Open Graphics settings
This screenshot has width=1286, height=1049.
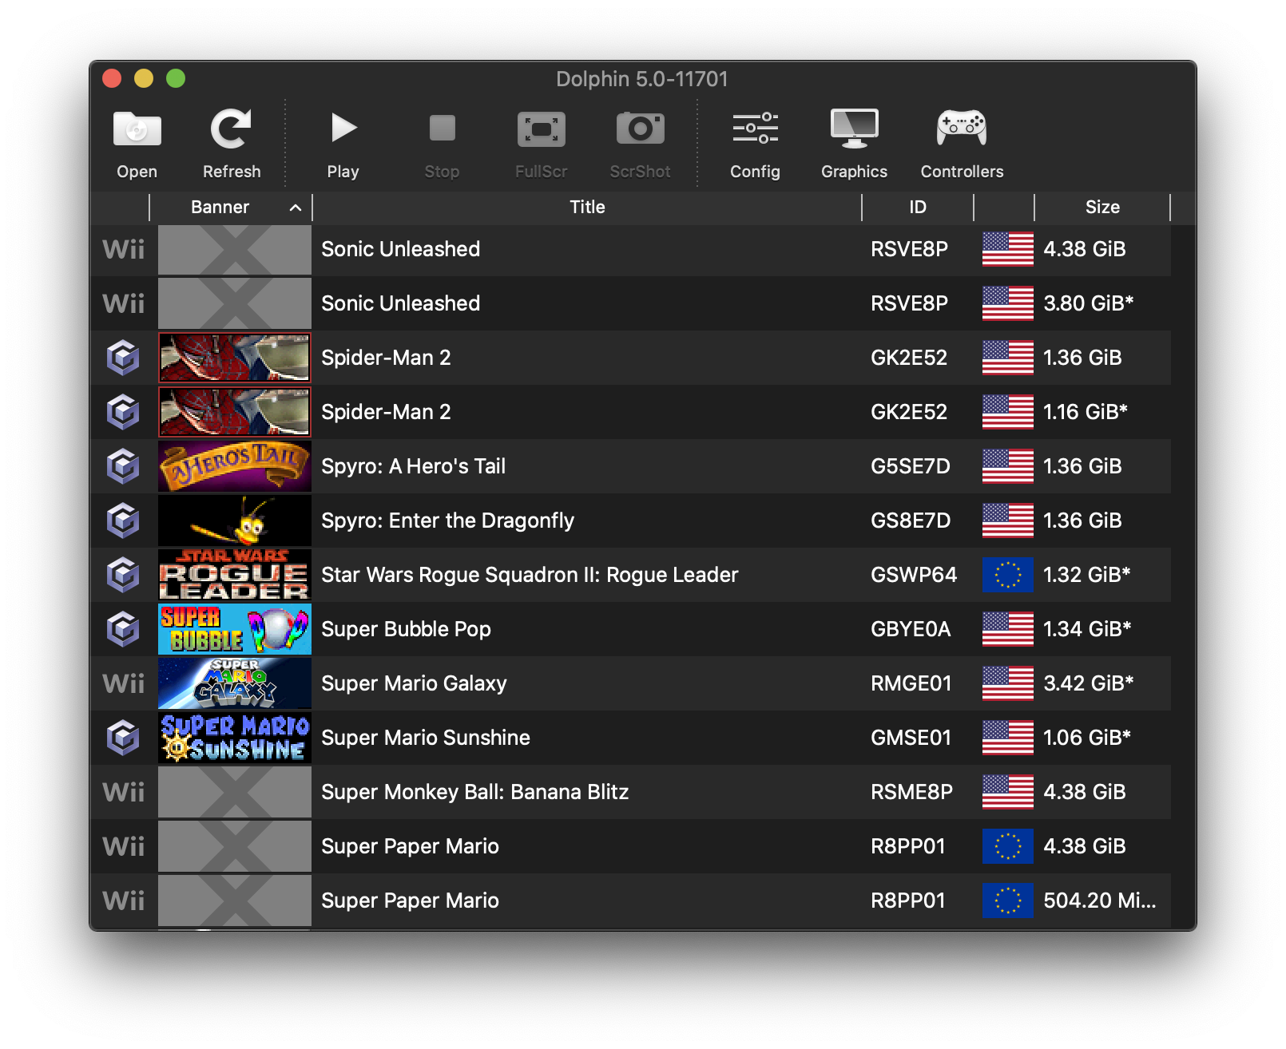(x=854, y=144)
